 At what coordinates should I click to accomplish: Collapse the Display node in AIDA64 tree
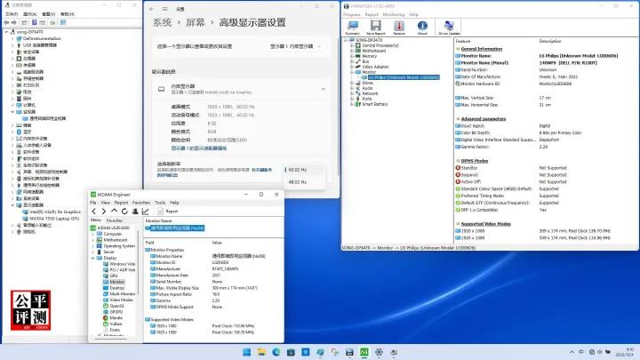pos(93,258)
